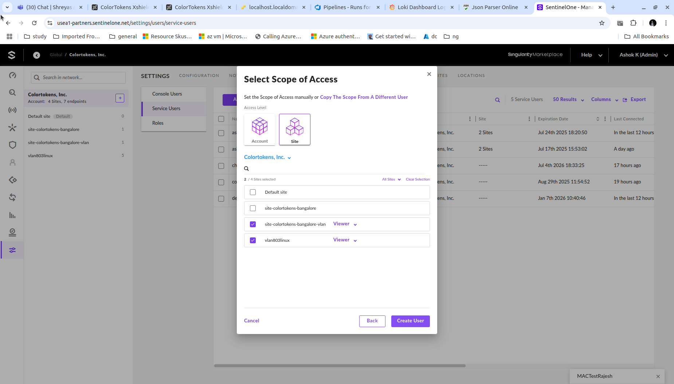Click the Settings sliders icon in sidebar

[12, 250]
